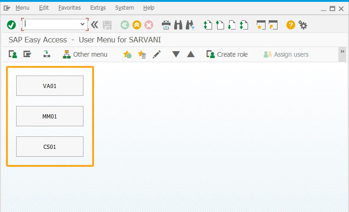Image resolution: width=349 pixels, height=212 pixels.
Task: Click the Assign users button
Action: 286,54
